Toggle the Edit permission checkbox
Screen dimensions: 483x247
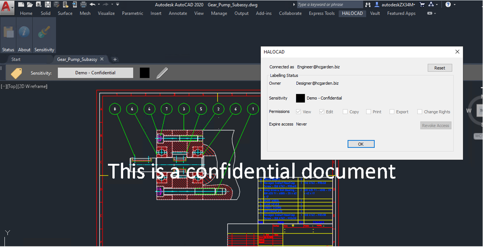pyautogui.click(x=322, y=112)
